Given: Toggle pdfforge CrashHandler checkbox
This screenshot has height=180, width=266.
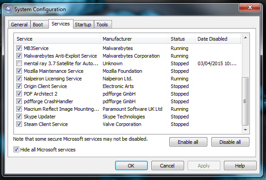Looking at the screenshot, I should tap(19, 101).
